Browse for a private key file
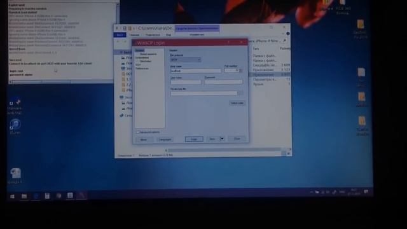The width and height of the screenshot is (407, 229). point(240,94)
